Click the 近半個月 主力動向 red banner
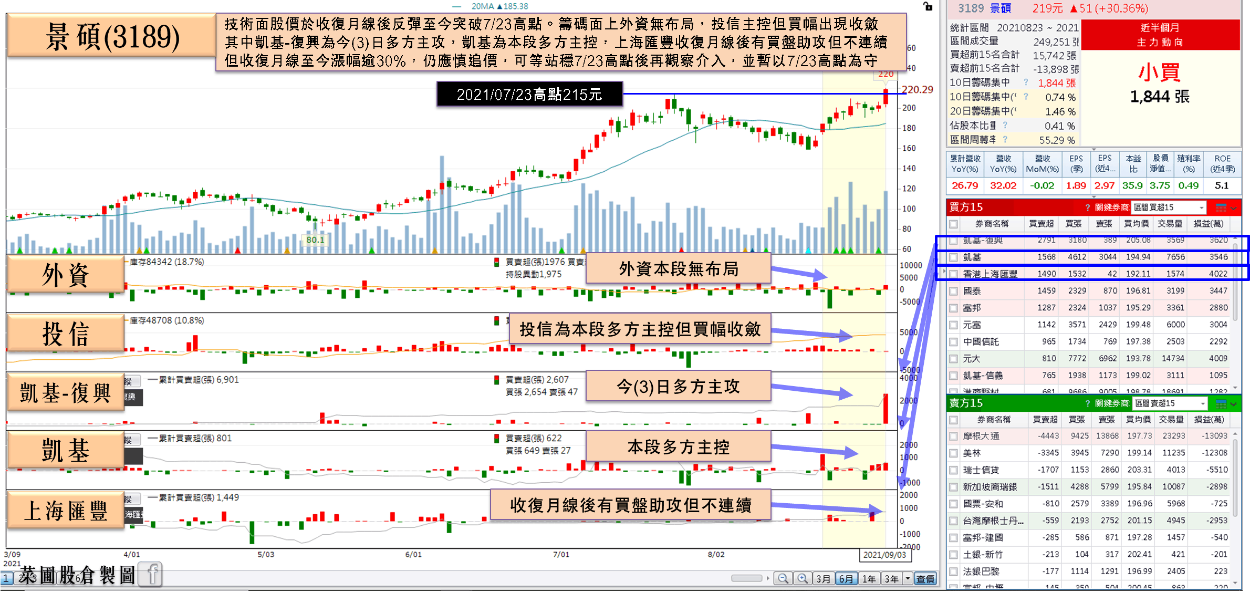 [x=1160, y=35]
